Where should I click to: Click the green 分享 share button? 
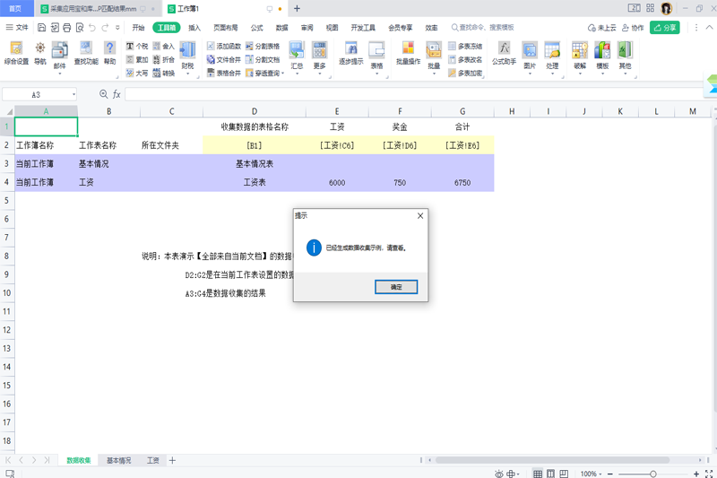click(x=665, y=28)
